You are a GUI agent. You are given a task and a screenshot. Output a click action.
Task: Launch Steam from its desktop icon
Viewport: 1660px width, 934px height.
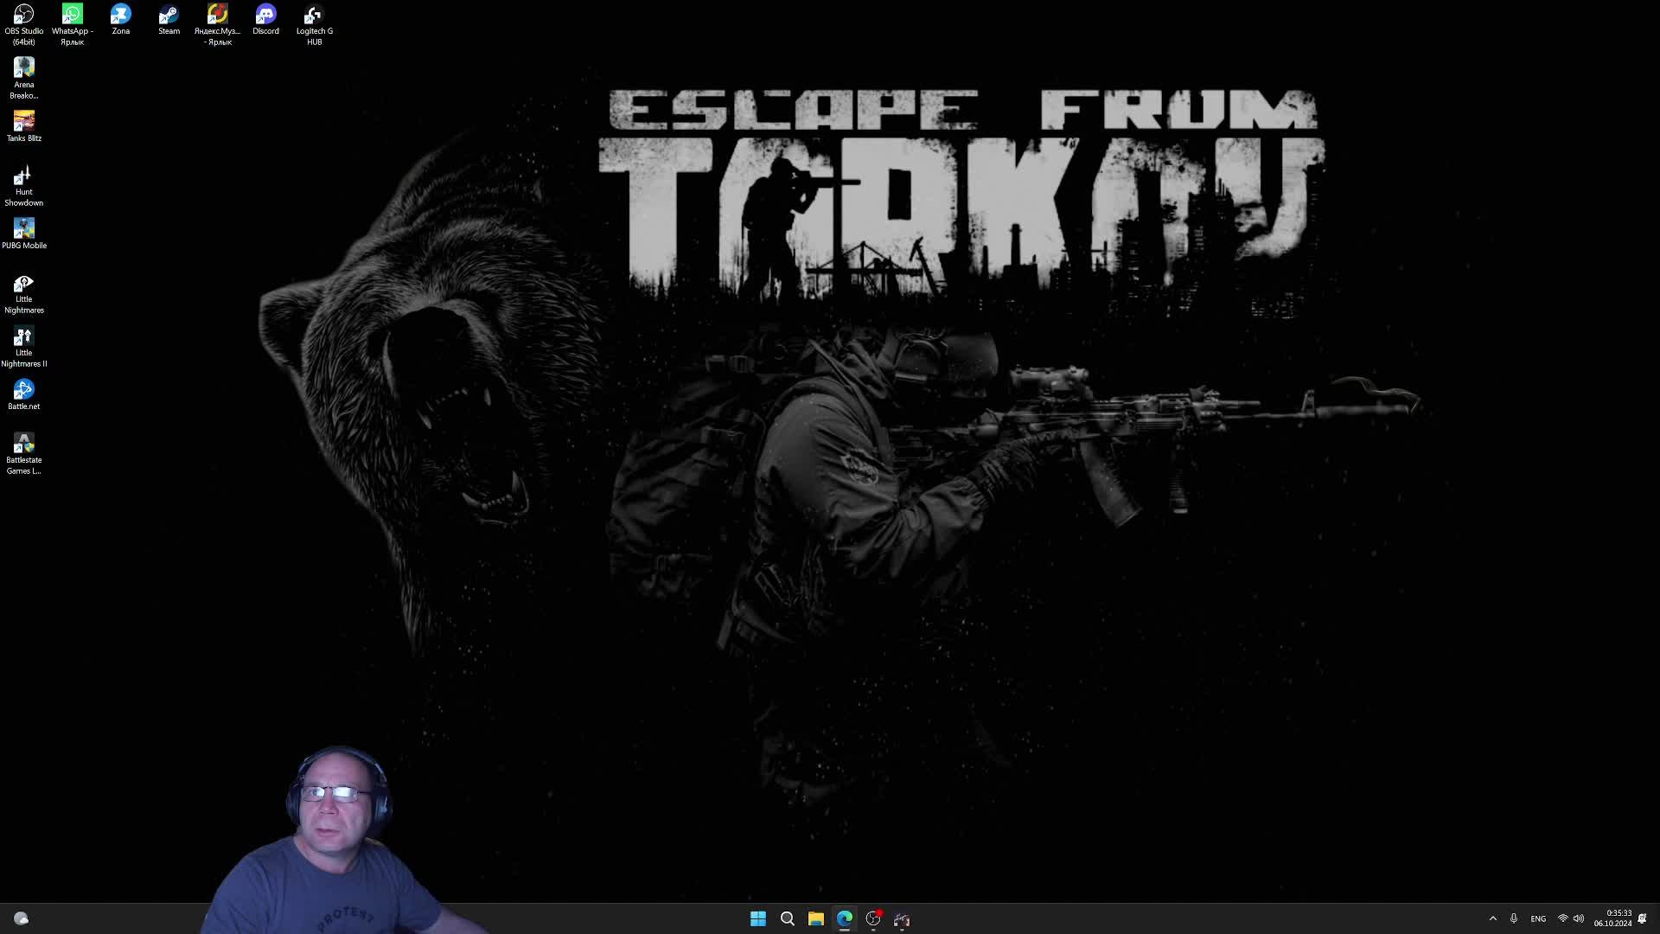point(169,20)
